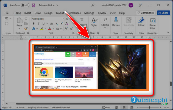Click the Clear All Formatting icon
This screenshot has width=173, height=110.
point(67,24)
